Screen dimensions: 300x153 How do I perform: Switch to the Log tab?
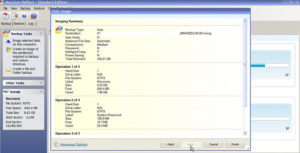(31, 24)
